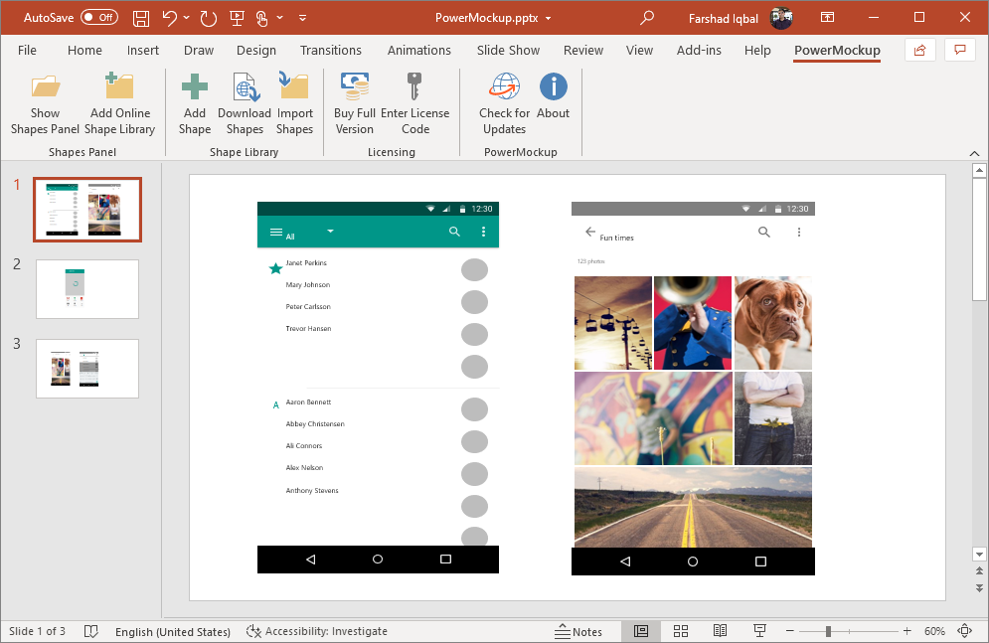This screenshot has width=989, height=643.
Task: Open Customize Quick Access Toolbar dropdown
Action: (302, 18)
